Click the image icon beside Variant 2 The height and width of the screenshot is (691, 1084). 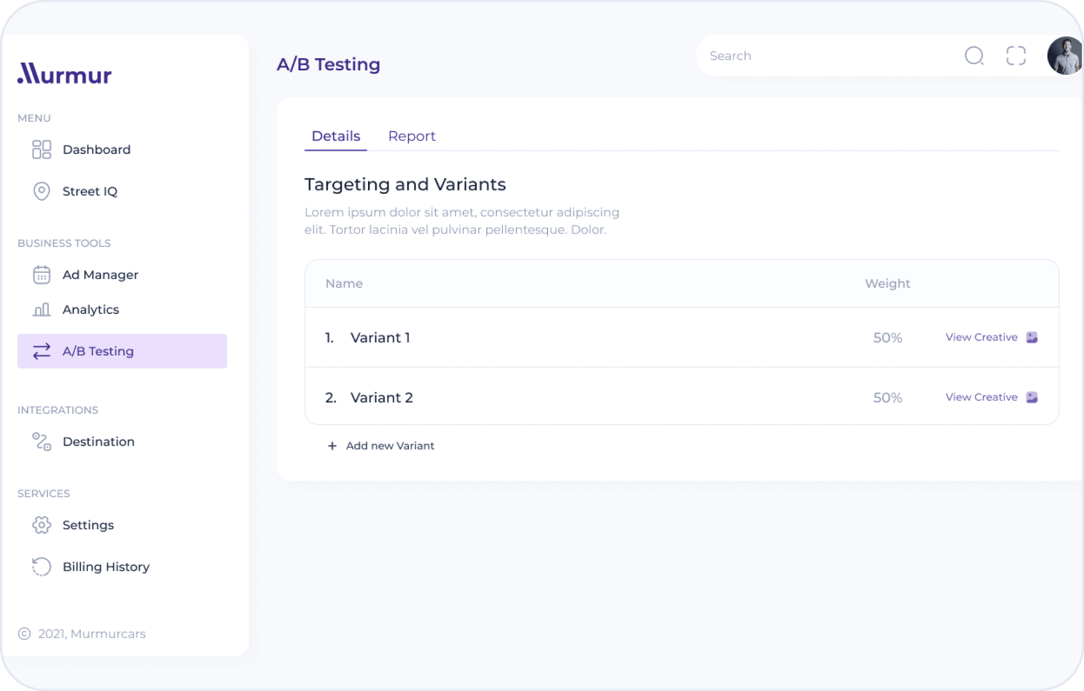(1031, 397)
